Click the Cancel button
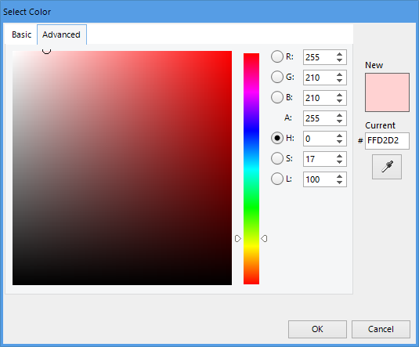419x347 pixels. (x=381, y=329)
